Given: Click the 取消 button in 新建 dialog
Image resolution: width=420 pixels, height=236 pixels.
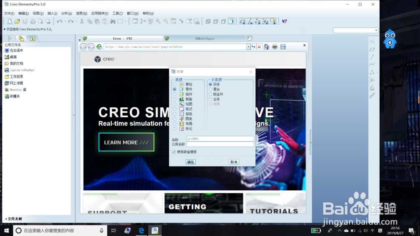Looking at the screenshot, I should coord(234,162).
